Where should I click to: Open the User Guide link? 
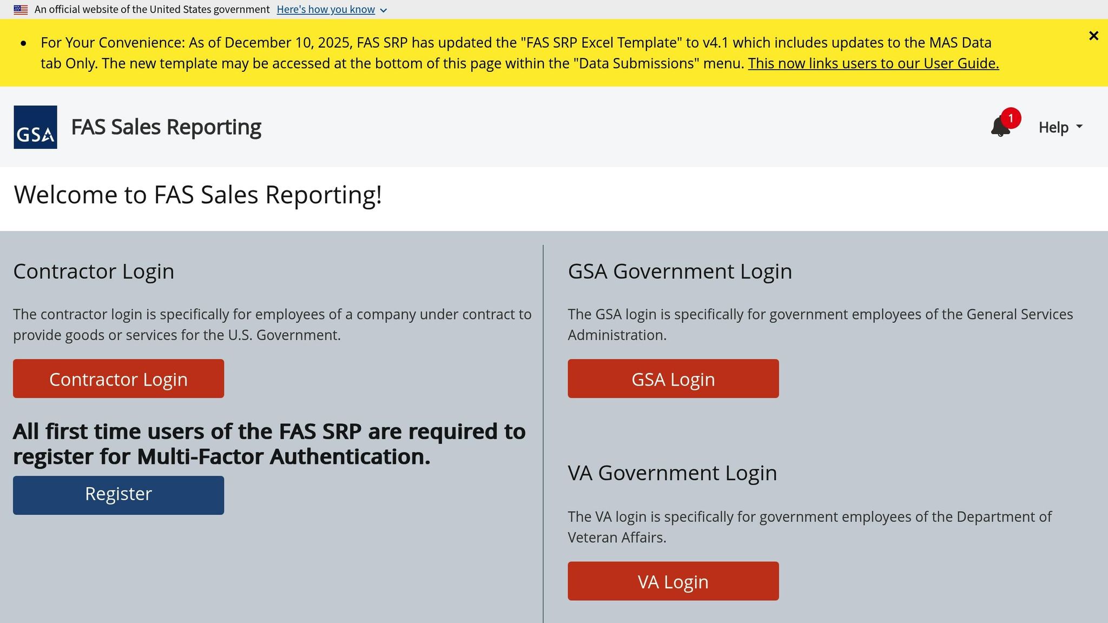pyautogui.click(x=873, y=63)
